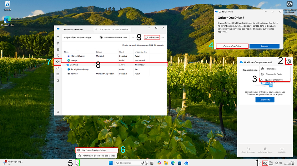Click Annuler in the Quitter OneDrive dialog

(x=264, y=46)
